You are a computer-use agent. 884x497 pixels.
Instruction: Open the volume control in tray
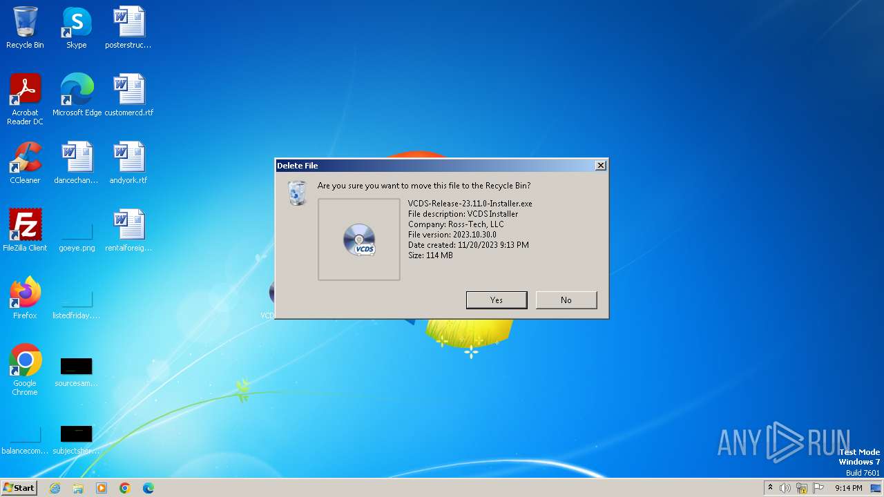(785, 488)
